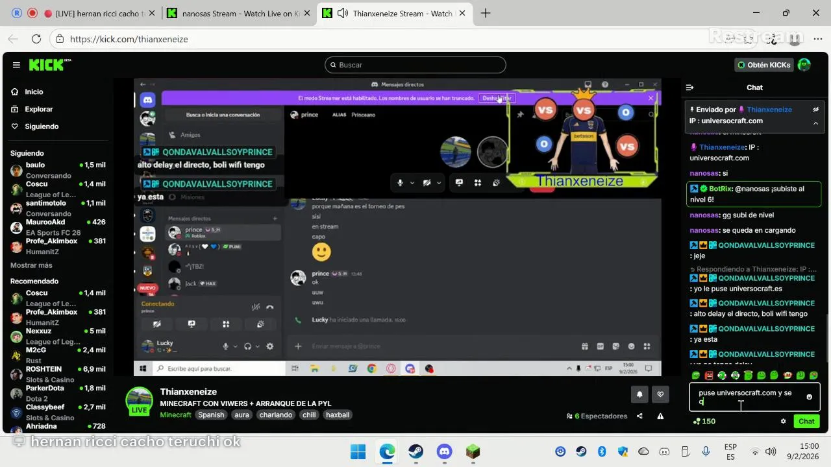Viewport: 831px width, 467px height.
Task: Go to Inicio in sidebar
Action: click(34, 92)
